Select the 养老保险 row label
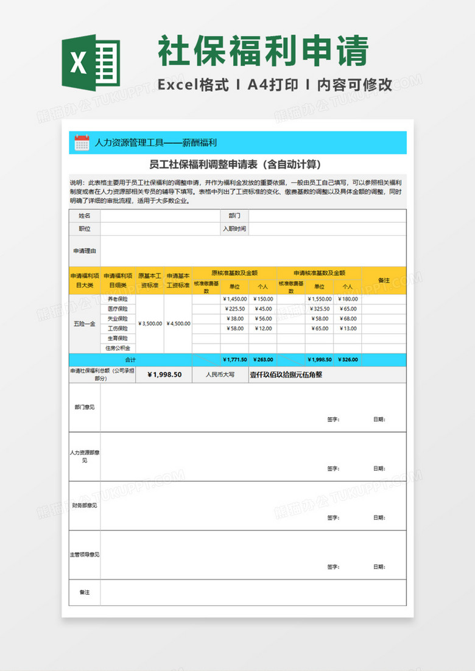Screen dimensions: 475x671 pyautogui.click(x=118, y=299)
